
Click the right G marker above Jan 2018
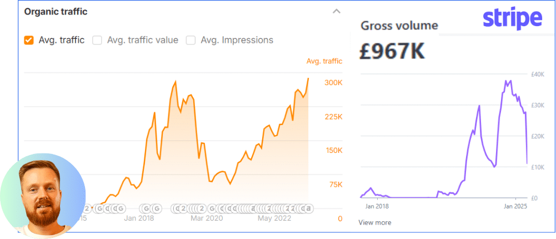point(157,209)
